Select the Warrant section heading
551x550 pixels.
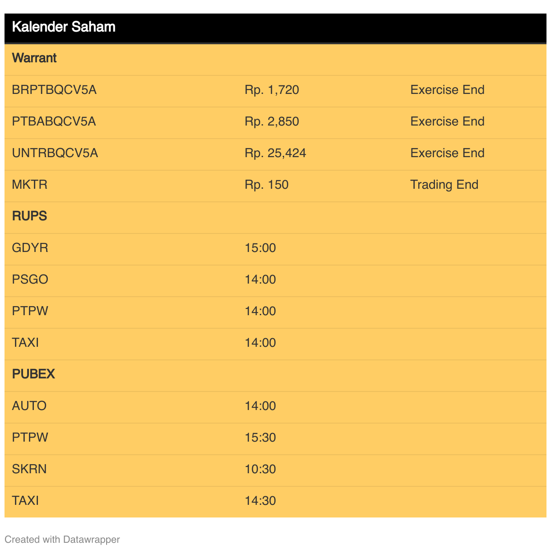pyautogui.click(x=34, y=58)
